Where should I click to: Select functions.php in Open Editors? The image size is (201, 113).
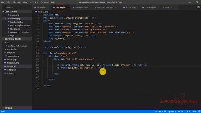coord(17,22)
